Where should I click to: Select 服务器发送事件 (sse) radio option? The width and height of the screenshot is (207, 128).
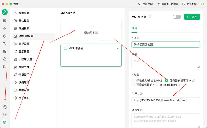coord(167,80)
